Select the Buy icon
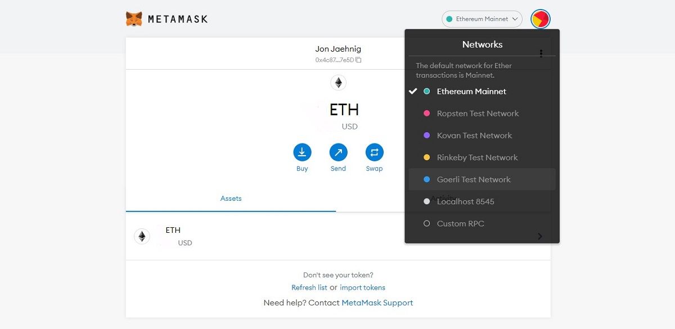 pyautogui.click(x=302, y=152)
